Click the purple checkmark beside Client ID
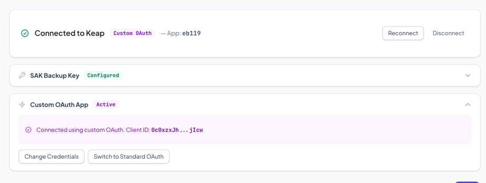The height and width of the screenshot is (183, 486). (x=28, y=130)
